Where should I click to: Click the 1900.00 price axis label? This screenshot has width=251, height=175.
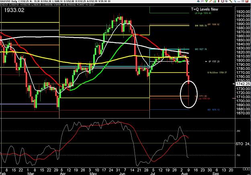[243, 20]
